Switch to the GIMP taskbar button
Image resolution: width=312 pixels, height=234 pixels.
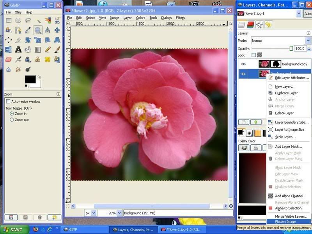(84, 230)
